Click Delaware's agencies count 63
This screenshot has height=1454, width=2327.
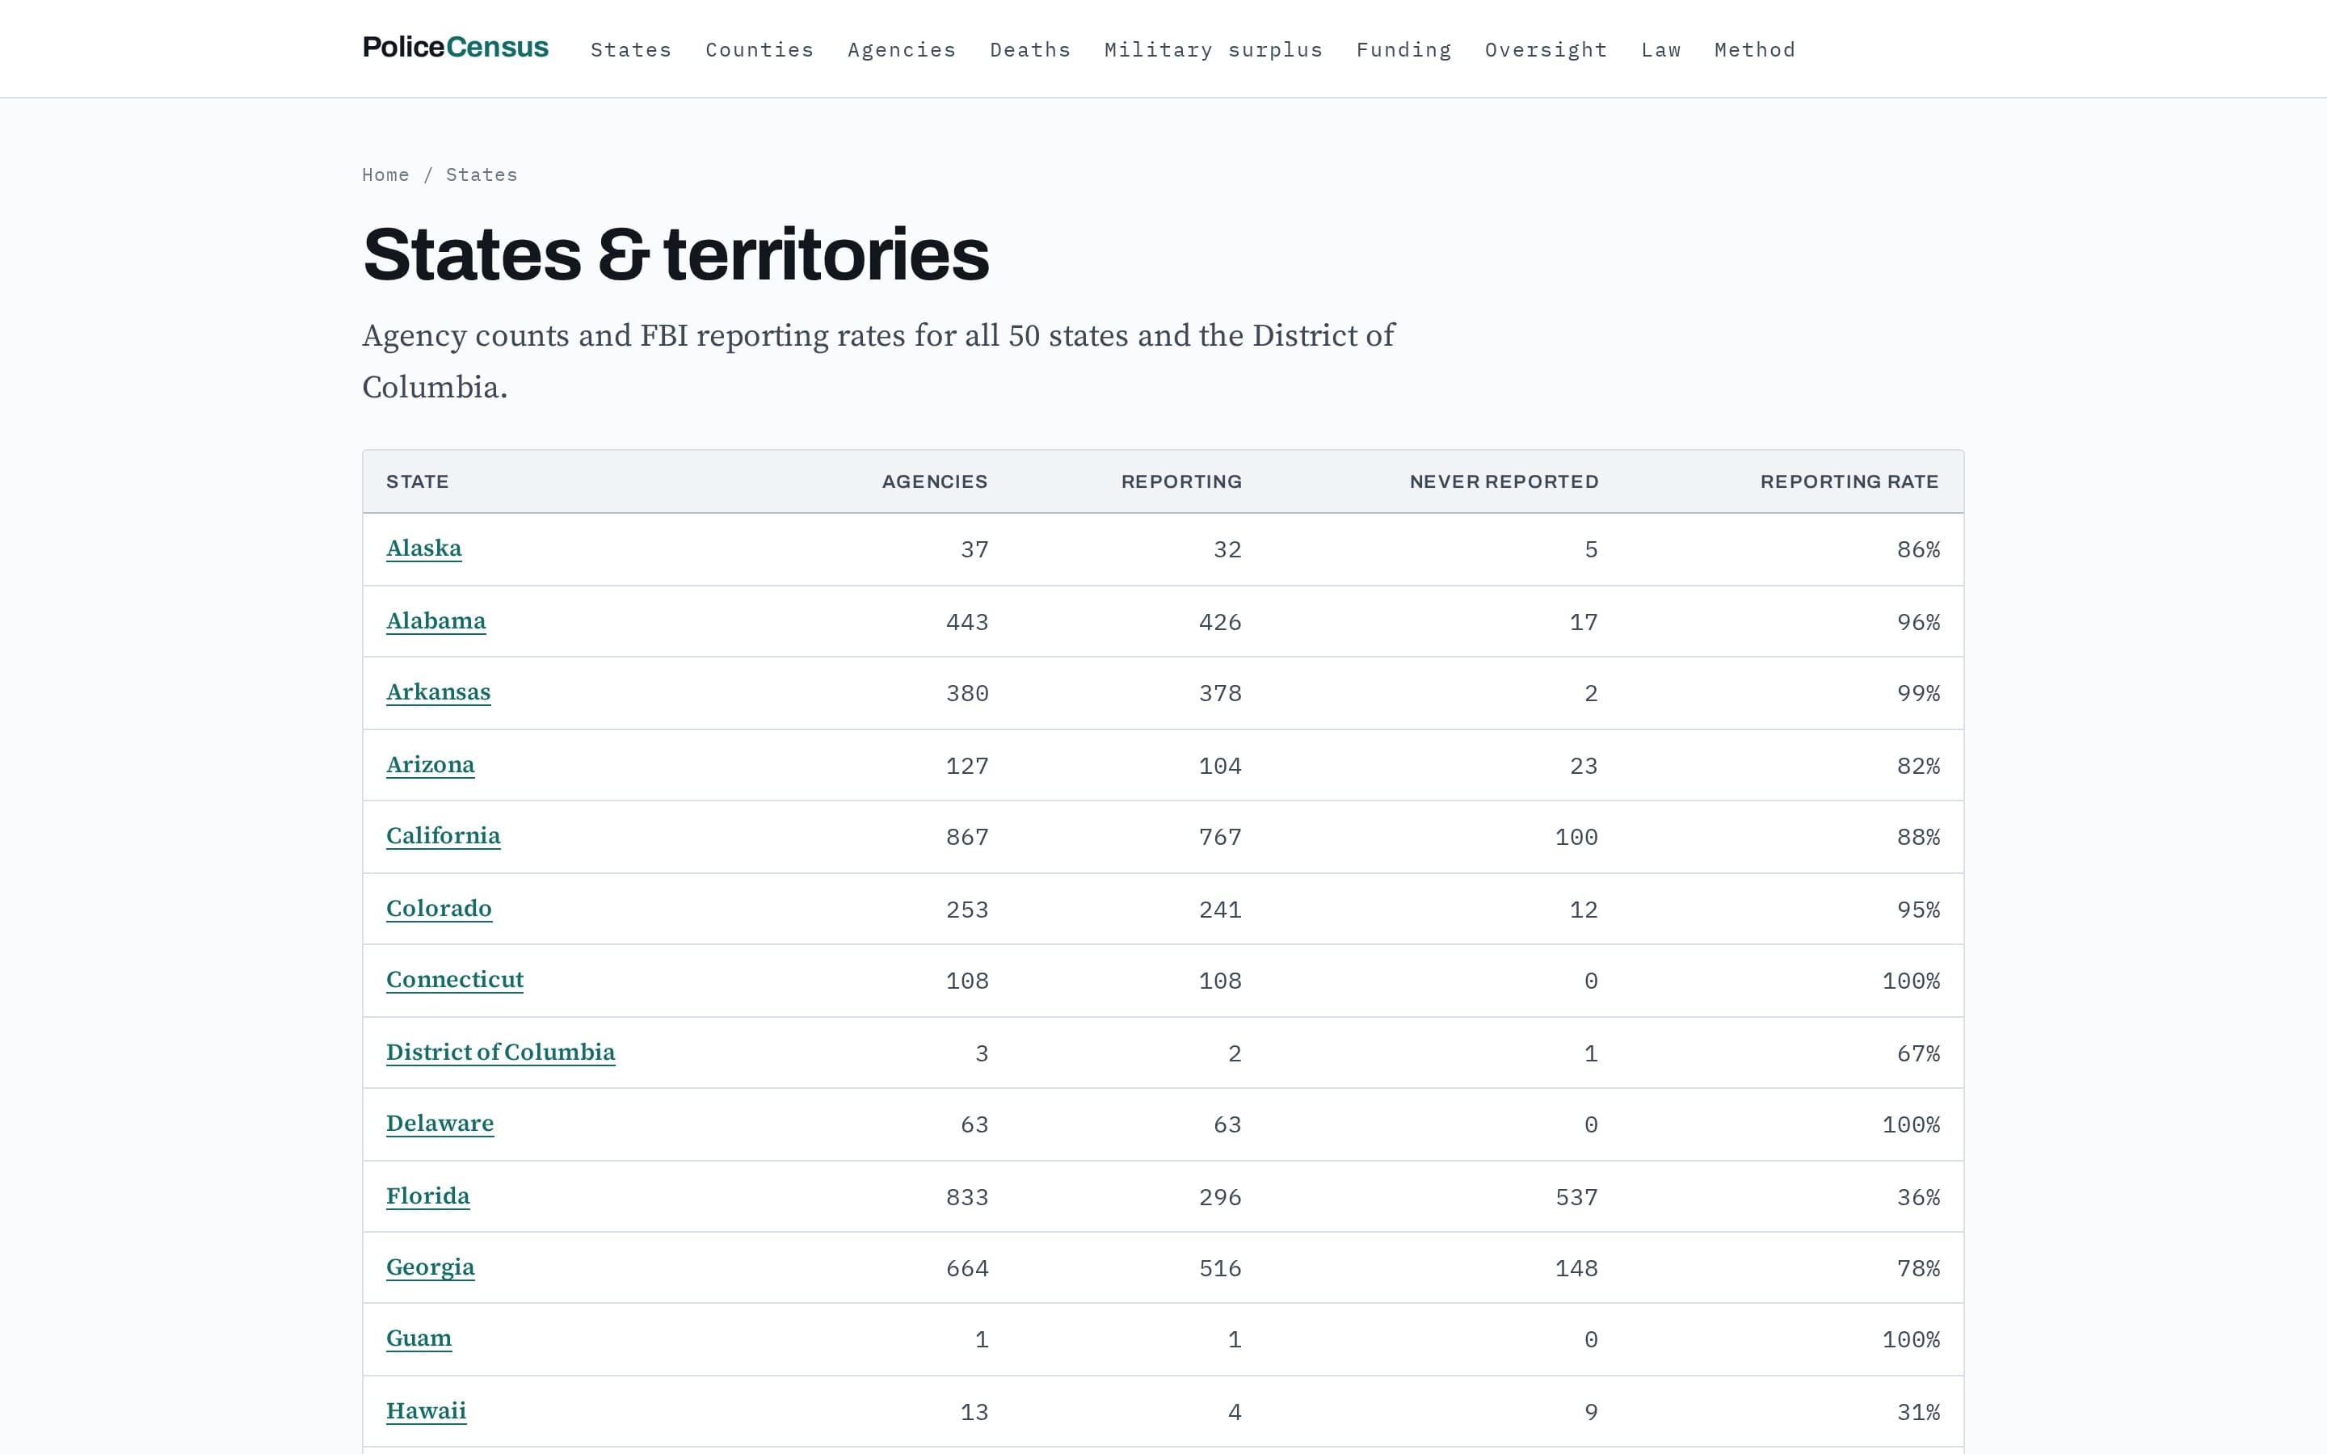click(x=975, y=1126)
